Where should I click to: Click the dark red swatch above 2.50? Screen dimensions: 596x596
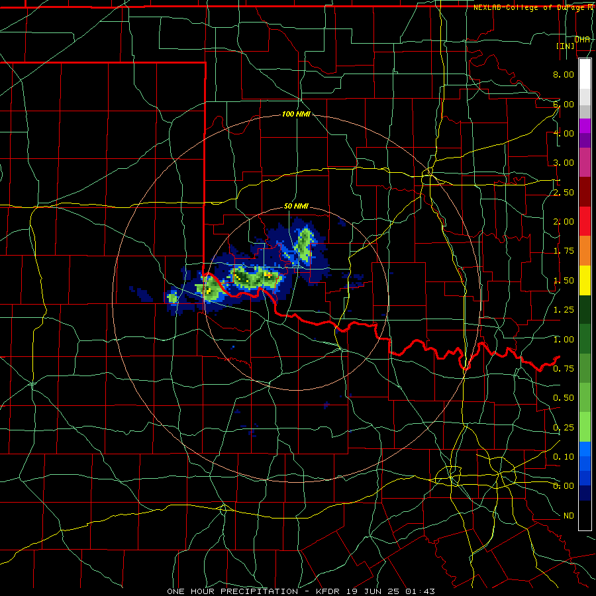click(x=585, y=191)
